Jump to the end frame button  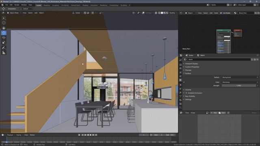(96, 135)
